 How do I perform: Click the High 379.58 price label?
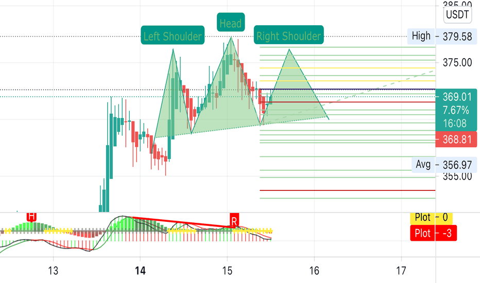(x=442, y=37)
